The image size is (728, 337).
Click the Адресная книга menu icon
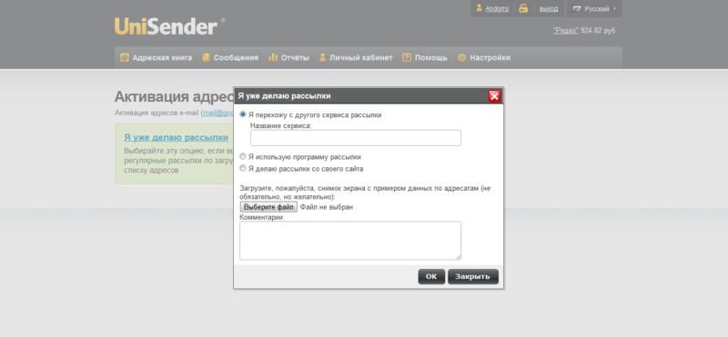point(124,57)
